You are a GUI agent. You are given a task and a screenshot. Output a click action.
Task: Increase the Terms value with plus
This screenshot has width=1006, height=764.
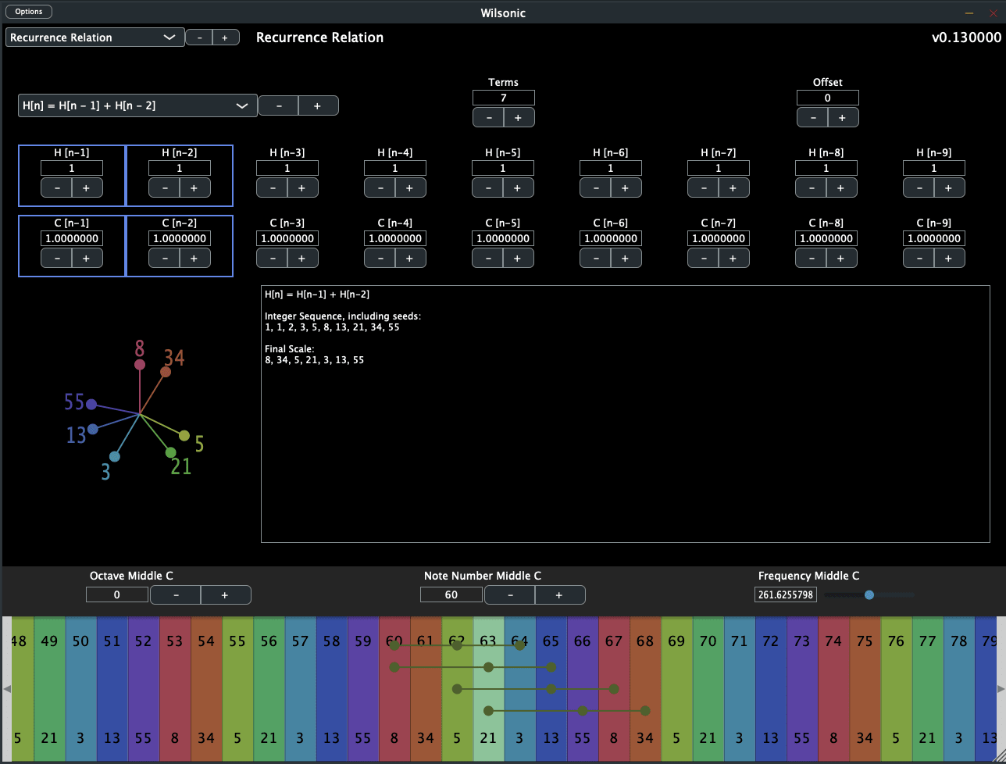(519, 117)
